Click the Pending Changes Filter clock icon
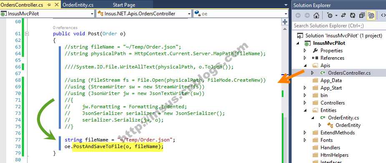The image size is (386, 163). click(330, 15)
